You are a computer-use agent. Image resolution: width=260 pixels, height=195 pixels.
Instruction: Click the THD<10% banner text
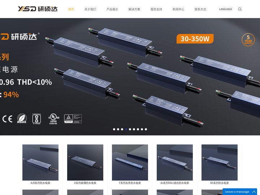click(35, 82)
